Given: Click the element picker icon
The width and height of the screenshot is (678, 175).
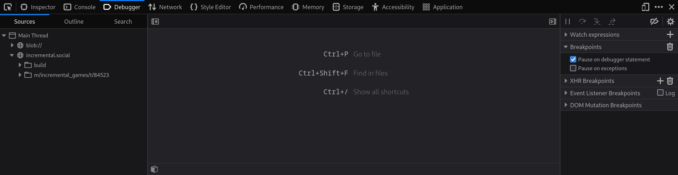Looking at the screenshot, I should pos(8,7).
